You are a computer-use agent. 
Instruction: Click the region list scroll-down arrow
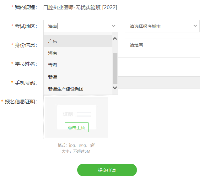tap(115, 88)
